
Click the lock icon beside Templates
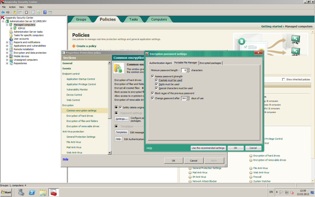tap(116, 126)
